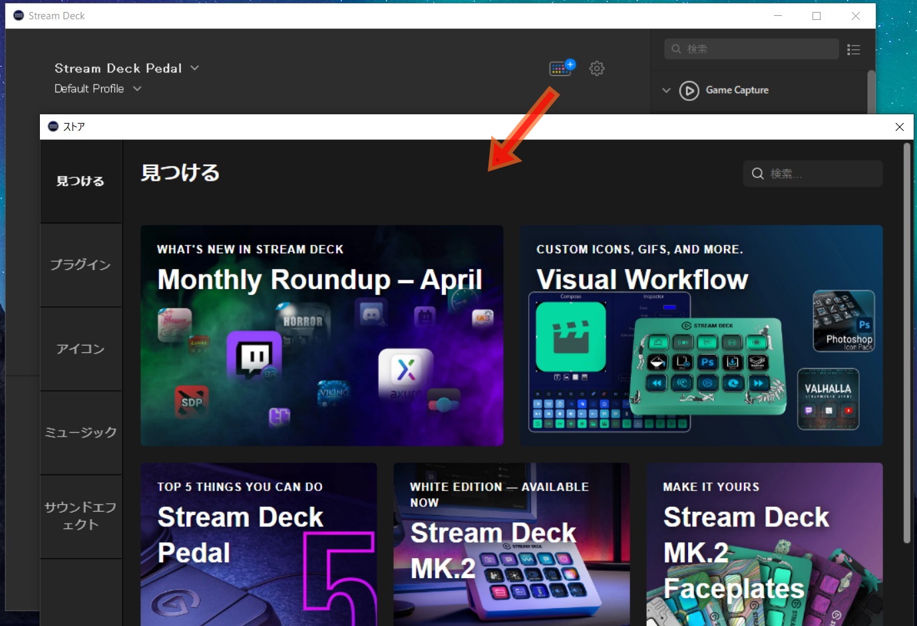917x626 pixels.
Task: Open the アイコン store tab
Action: click(81, 349)
